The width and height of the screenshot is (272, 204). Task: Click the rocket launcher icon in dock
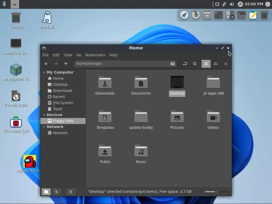pyautogui.click(x=184, y=15)
